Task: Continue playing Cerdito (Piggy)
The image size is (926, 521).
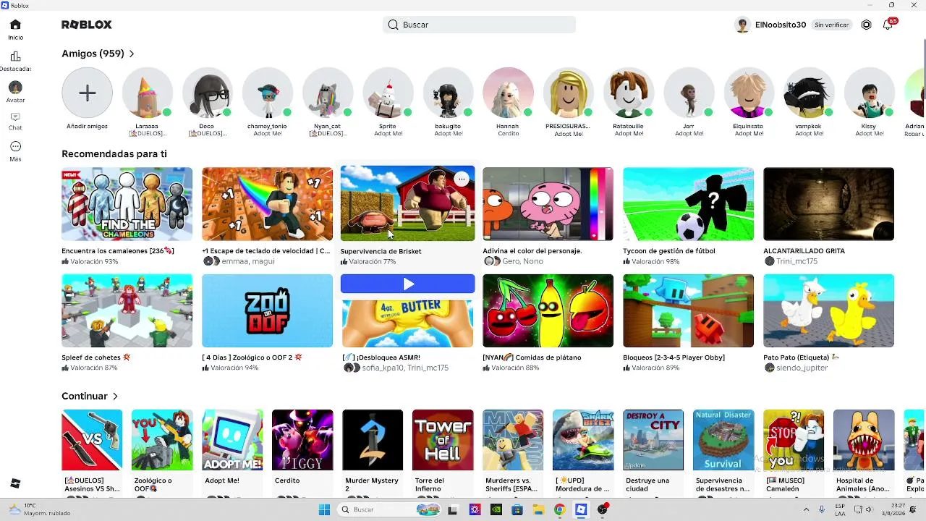Action: tap(302, 440)
